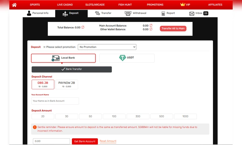This screenshot has height=145, width=242.
Task: Click the Reset Amount link
Action: (108, 141)
